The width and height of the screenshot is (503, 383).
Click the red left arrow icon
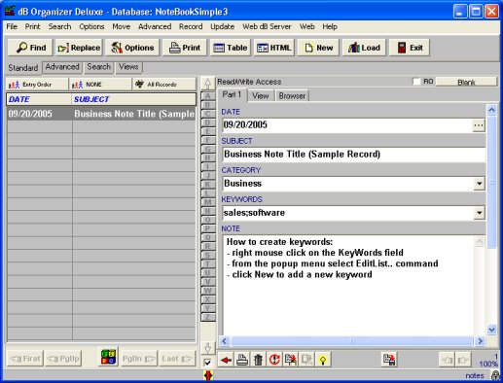click(x=226, y=360)
